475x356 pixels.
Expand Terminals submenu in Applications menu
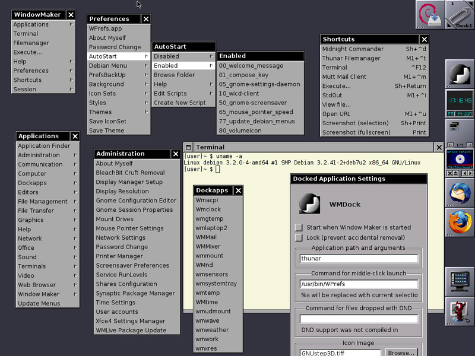point(47,266)
